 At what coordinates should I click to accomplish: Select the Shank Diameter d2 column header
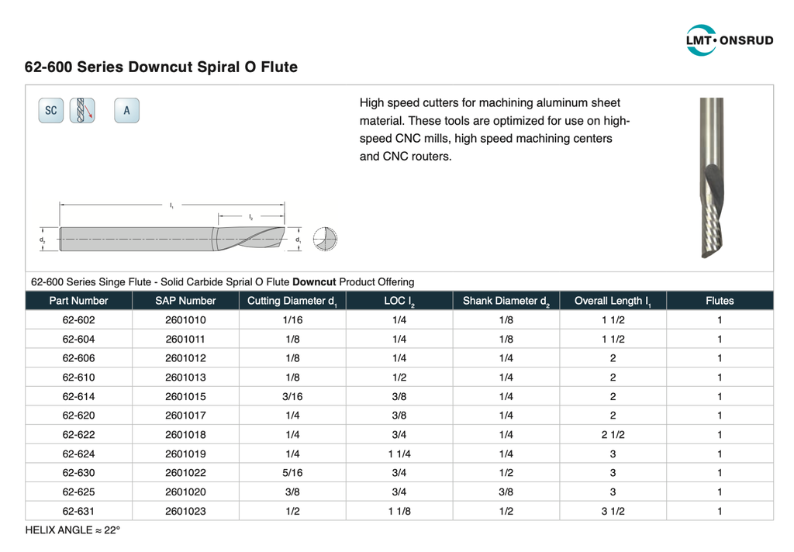tap(506, 301)
